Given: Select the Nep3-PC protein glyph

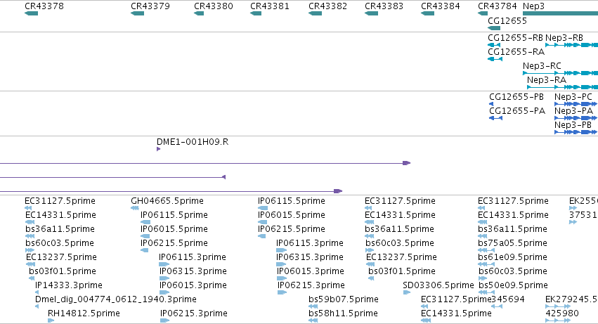Looking at the screenshot, I should click(x=576, y=104).
